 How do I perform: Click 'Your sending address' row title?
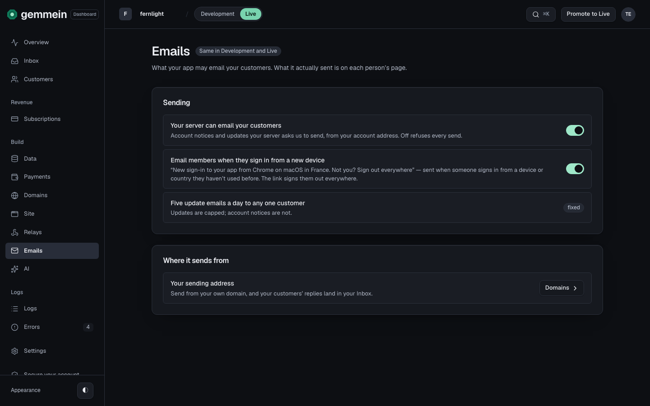coord(202,283)
